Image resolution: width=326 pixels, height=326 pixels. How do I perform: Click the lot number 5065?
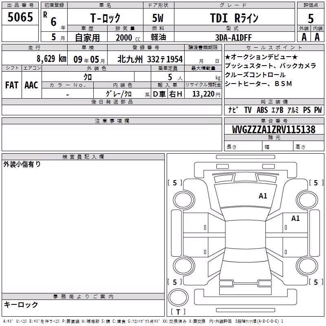click(x=20, y=17)
